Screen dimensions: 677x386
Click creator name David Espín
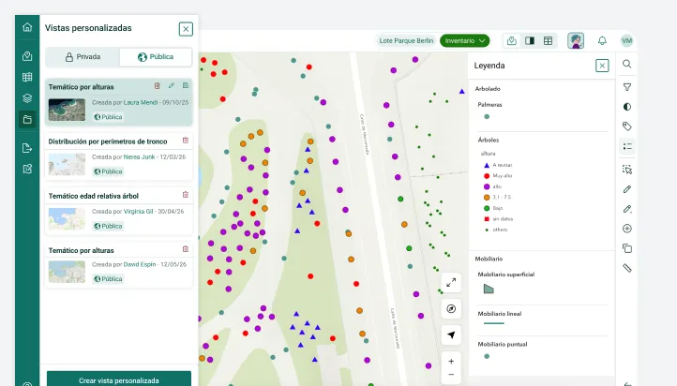(140, 264)
